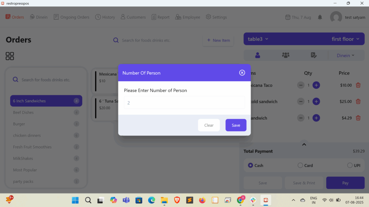Delete Mexicana Taco with trash icon
This screenshot has width=369, height=207.
[358, 85]
